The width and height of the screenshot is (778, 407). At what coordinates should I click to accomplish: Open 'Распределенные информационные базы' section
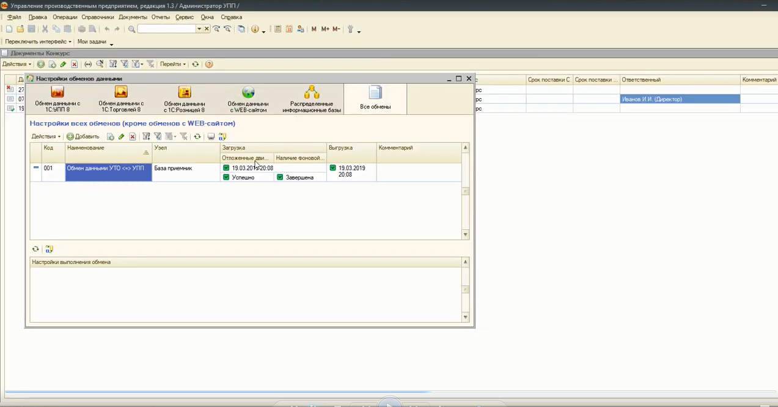tap(312, 98)
